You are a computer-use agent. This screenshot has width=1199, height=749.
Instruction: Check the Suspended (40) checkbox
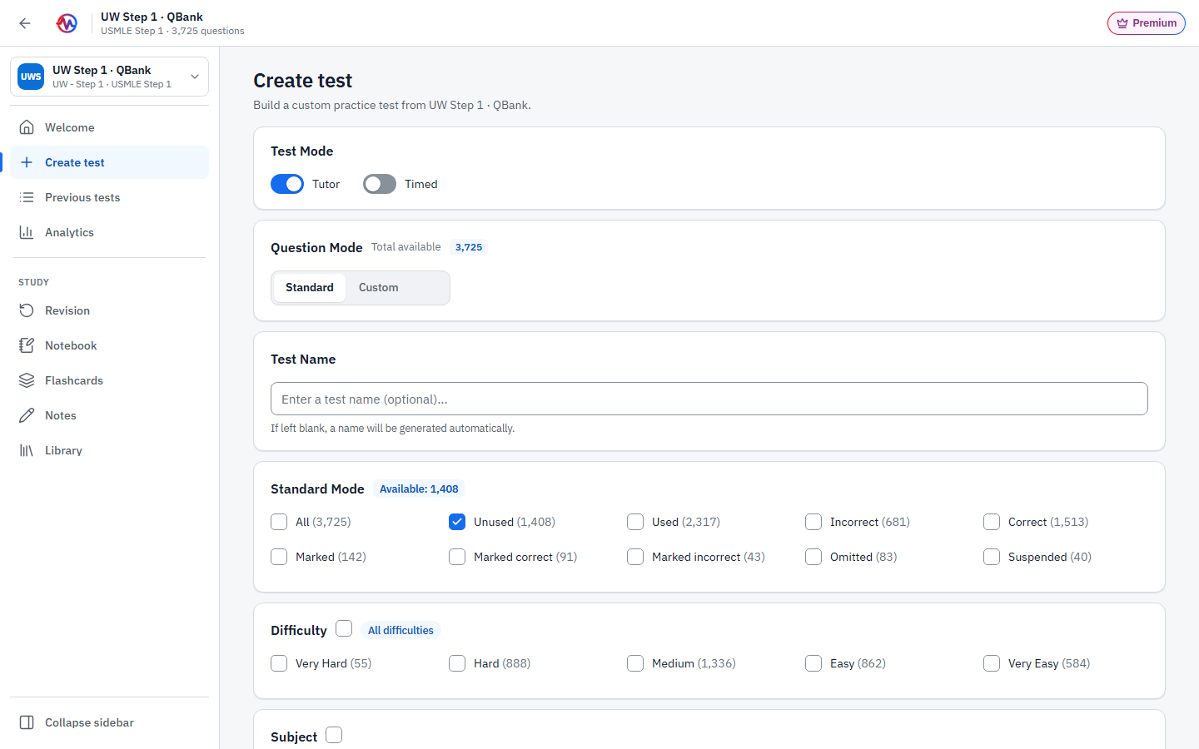click(992, 557)
